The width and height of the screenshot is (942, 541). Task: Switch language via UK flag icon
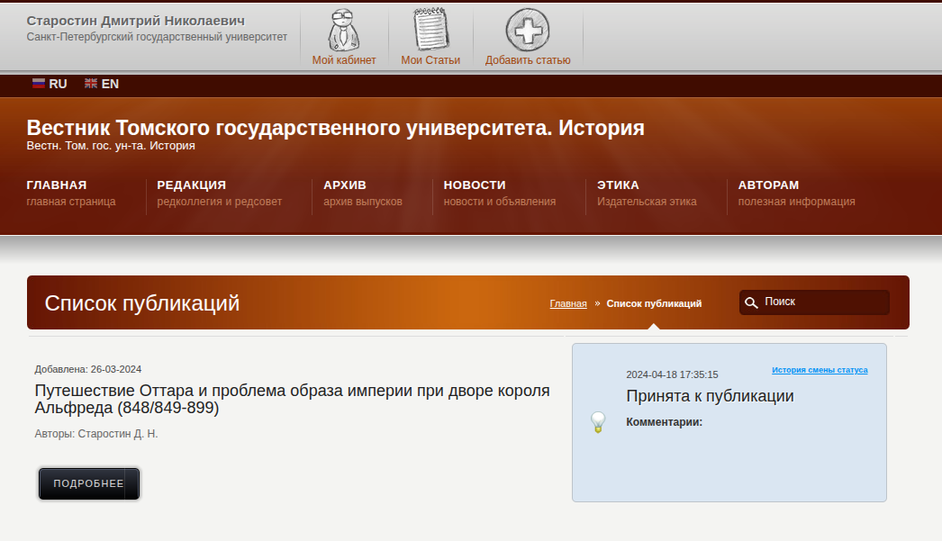(x=91, y=84)
